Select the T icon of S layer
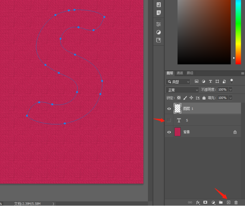245x206 pixels. 179,120
